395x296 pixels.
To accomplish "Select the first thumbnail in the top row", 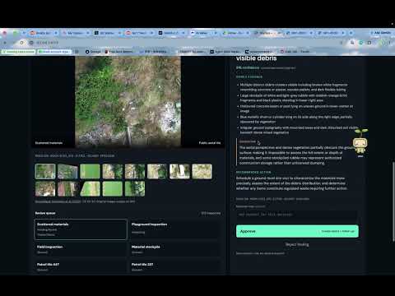I will pyautogui.click(x=45, y=171).
